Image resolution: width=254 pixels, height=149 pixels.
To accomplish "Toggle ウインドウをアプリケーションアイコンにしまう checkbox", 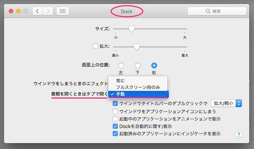I will point(115,111).
